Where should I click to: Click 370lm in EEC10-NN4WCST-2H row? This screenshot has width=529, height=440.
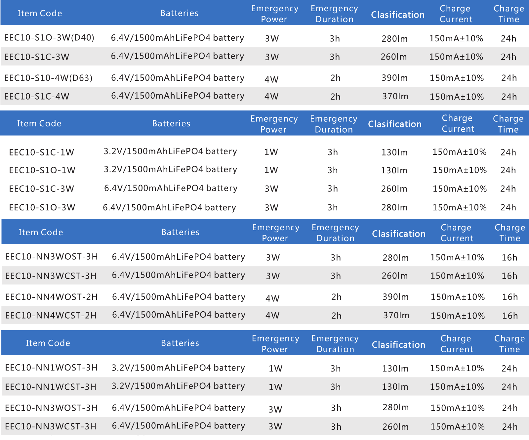(x=396, y=316)
